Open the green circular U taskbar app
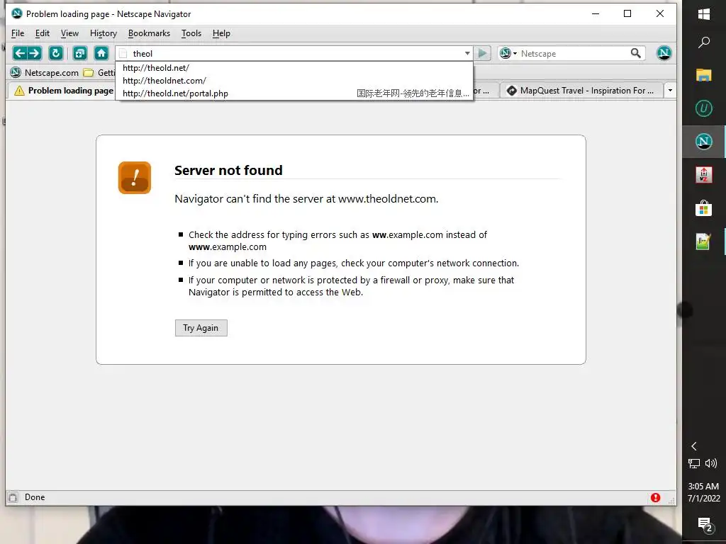Viewport: 726px width, 544px height. (x=704, y=108)
